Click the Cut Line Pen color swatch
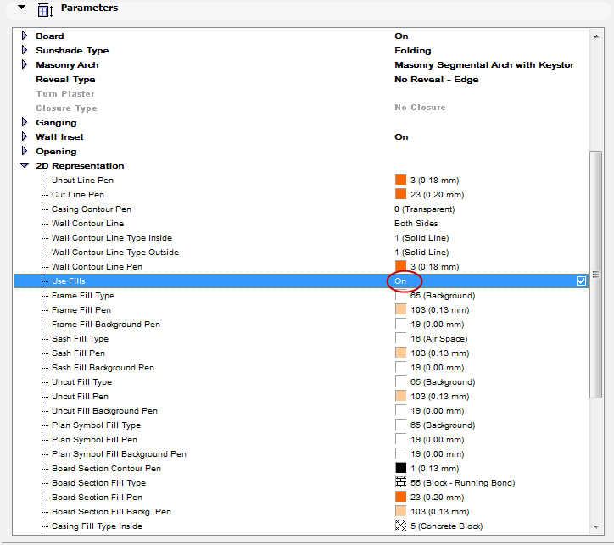This screenshot has height=545, width=614. point(401,195)
